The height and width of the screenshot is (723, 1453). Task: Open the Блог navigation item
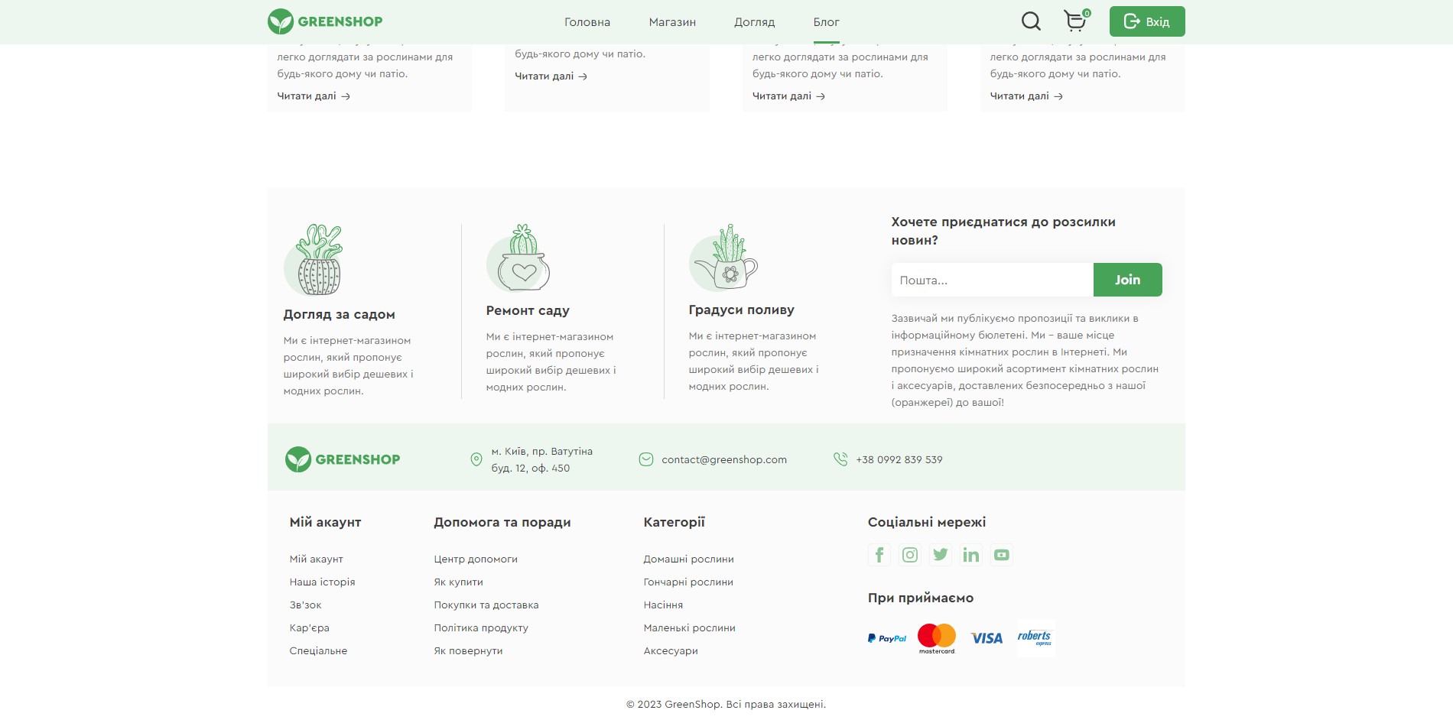coord(826,22)
